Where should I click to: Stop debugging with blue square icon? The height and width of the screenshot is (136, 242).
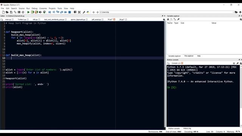click(70, 12)
